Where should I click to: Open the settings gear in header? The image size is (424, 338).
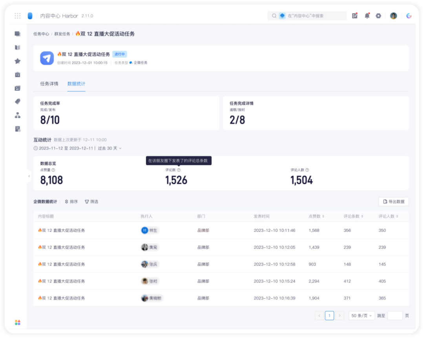(378, 16)
